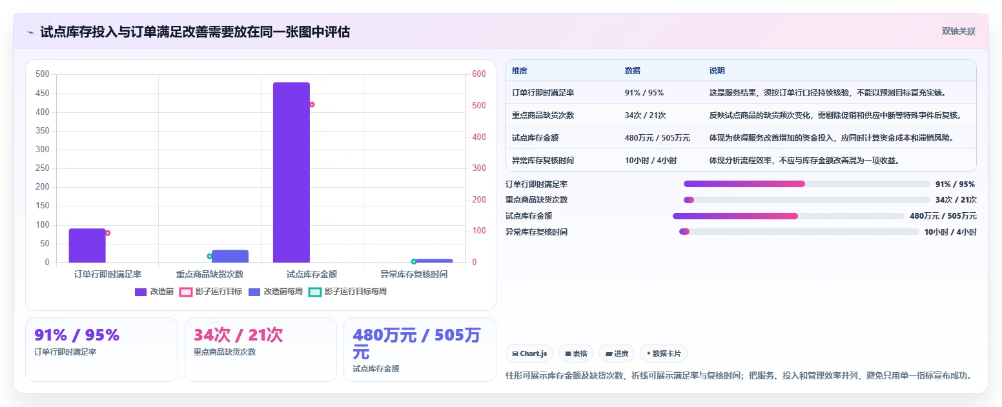Click the teal target point on 异常库存复核时间
1002x407 pixels.
(414, 261)
